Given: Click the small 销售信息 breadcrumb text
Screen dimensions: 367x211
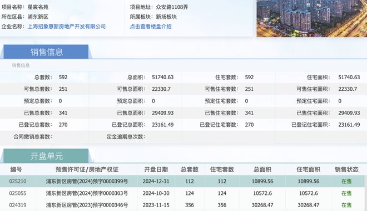Looking at the screenshot, I should click(x=21, y=65).
